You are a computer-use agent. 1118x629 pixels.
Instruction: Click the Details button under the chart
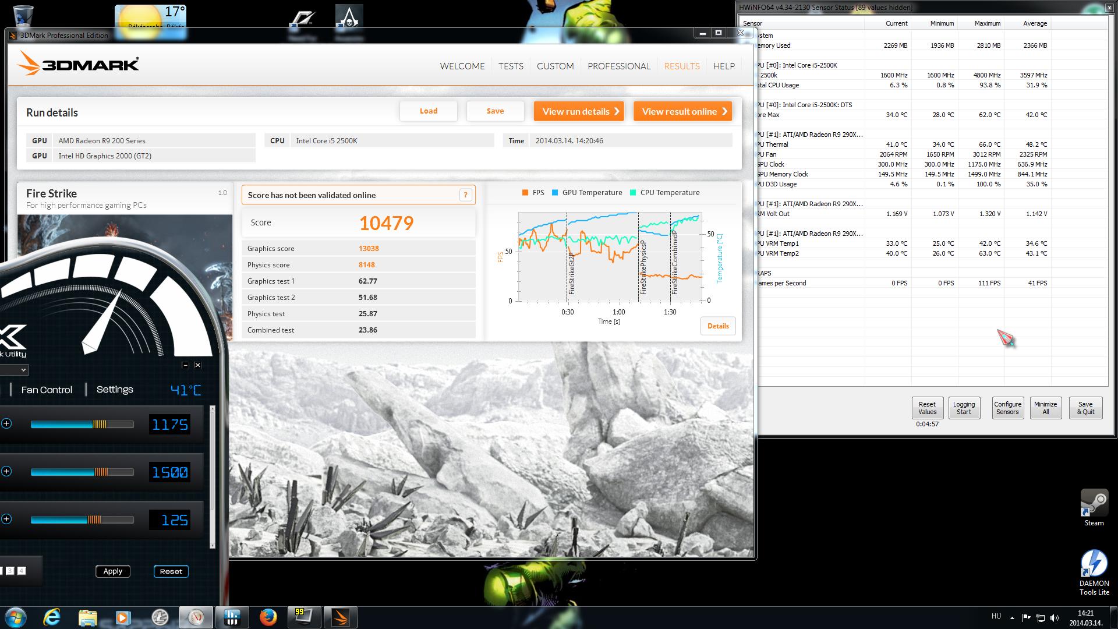point(718,326)
